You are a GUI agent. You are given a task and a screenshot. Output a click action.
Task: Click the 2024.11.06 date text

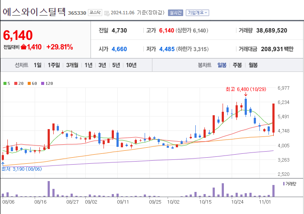[123, 13]
